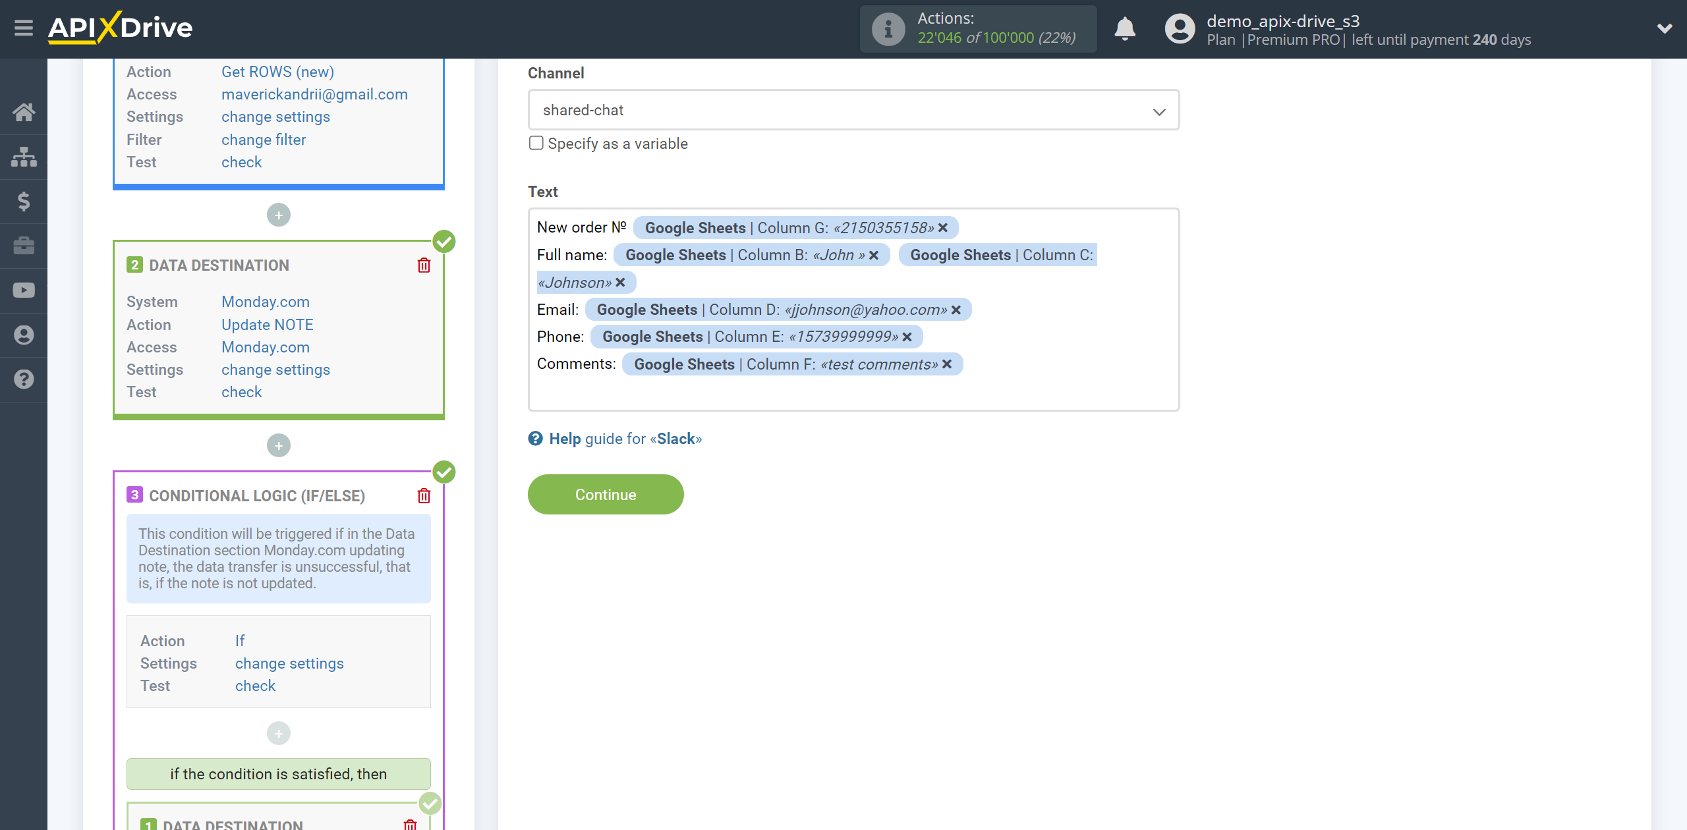Open the Channel shared-chat dropdown
This screenshot has height=830, width=1687.
tap(853, 110)
